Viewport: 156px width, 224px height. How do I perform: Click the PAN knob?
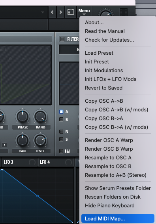coord(23,140)
